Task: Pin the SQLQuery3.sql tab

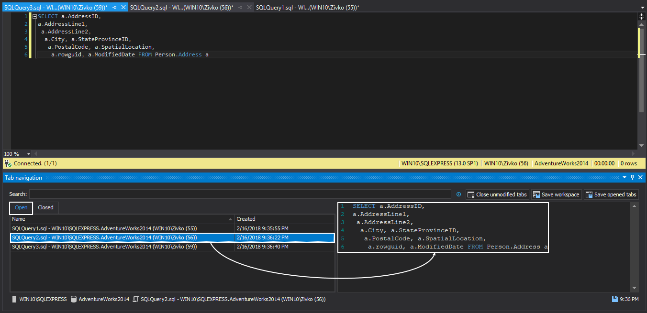Action: [x=115, y=8]
